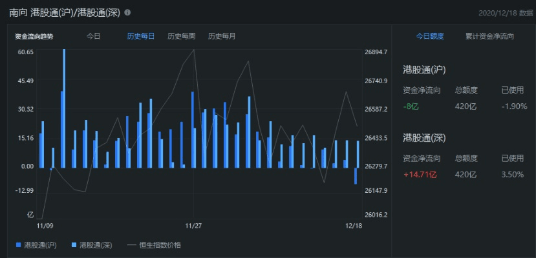
Task: Click the -8亿 net inflow value
Action: 411,106
